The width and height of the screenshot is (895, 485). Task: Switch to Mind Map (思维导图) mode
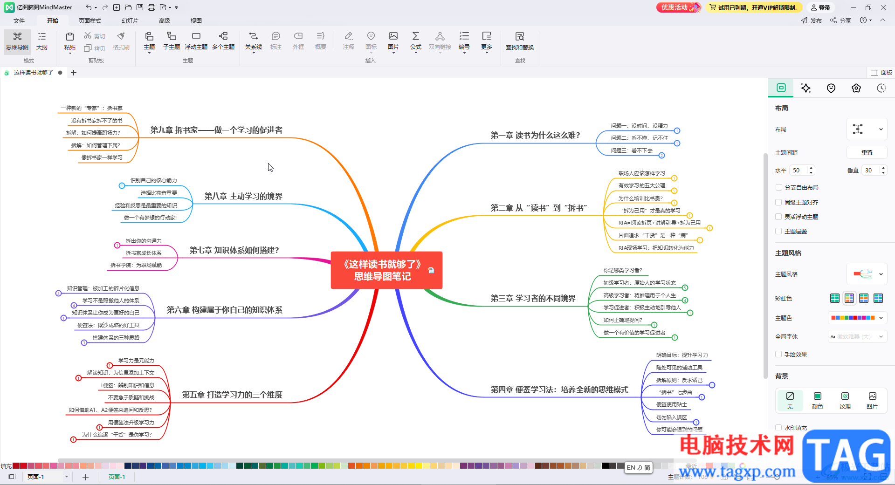pyautogui.click(x=17, y=41)
